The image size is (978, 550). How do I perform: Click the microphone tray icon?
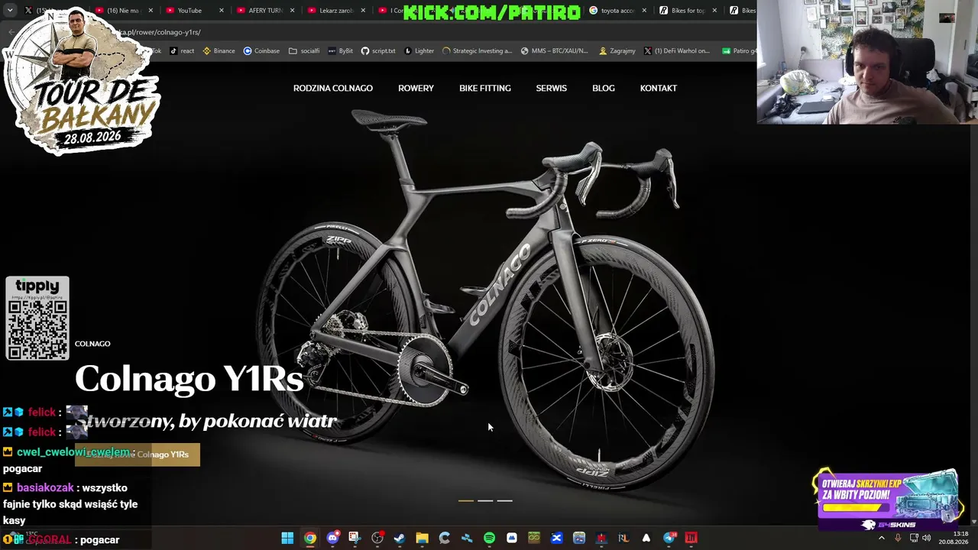[898, 539]
